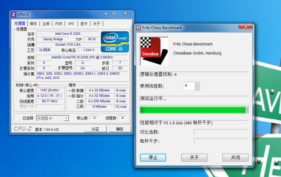Click the 32 纳米 process value
Image resolution: width=281 pixels, height=177 pixels.
point(45,50)
